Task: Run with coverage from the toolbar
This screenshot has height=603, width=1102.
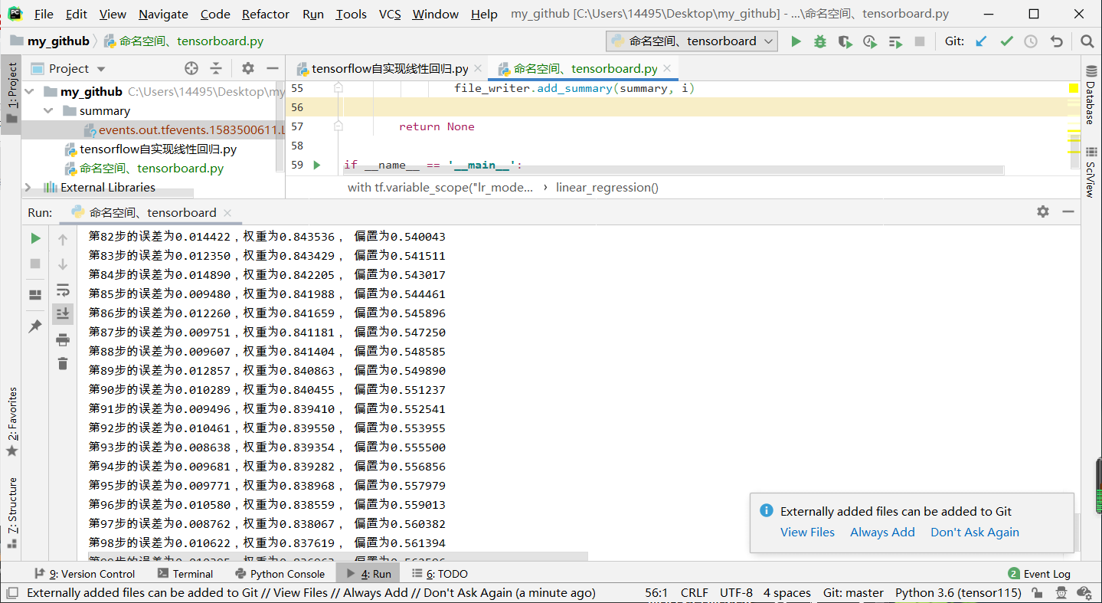Action: 845,41
